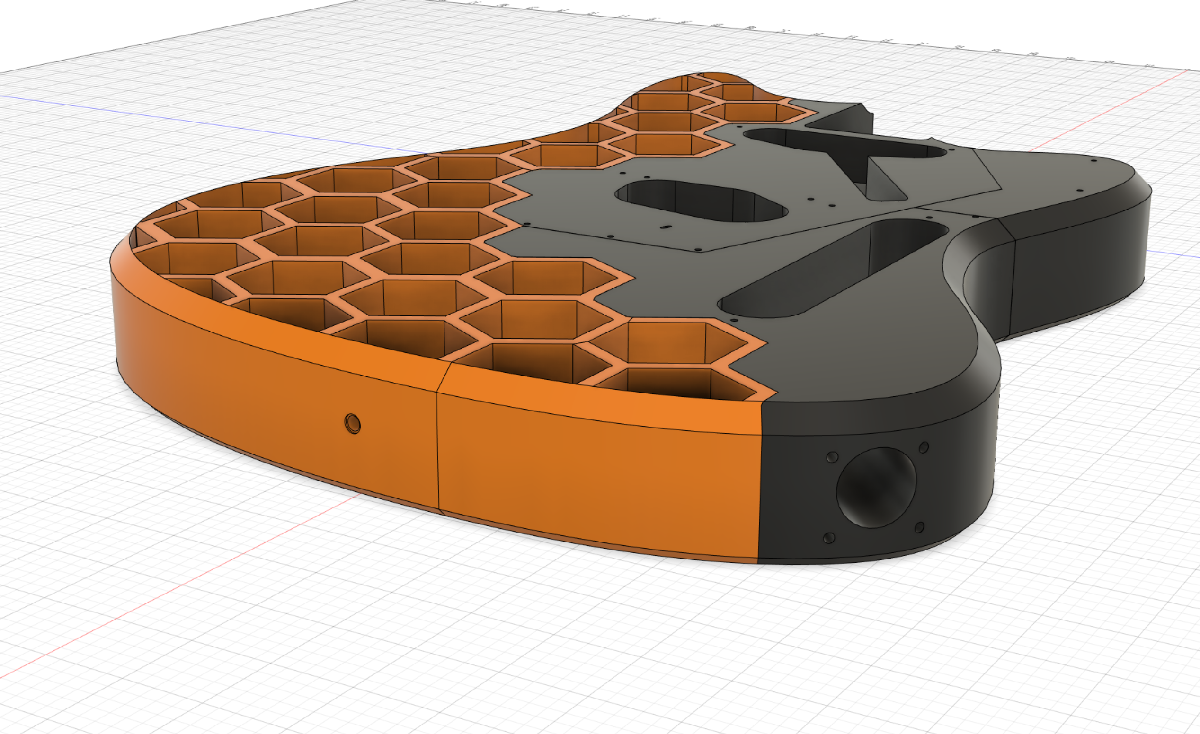
Task: Select the oval pickup cavity in center of body
Action: pos(701,201)
